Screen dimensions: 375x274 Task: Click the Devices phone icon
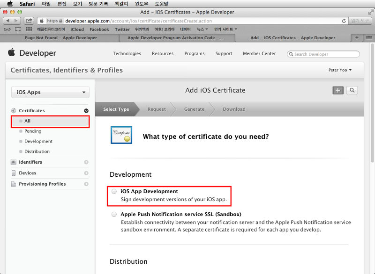click(x=14, y=173)
